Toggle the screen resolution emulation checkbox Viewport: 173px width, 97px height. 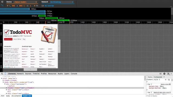pos(8,6)
